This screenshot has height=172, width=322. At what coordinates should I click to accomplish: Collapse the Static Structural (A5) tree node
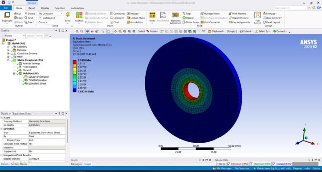point(8,60)
